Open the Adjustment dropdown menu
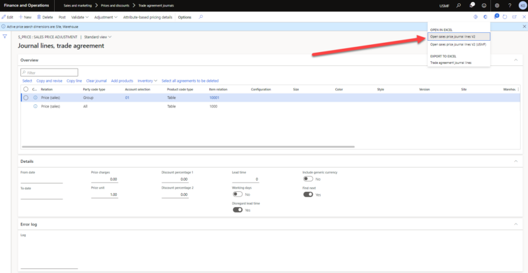 tap(106, 16)
